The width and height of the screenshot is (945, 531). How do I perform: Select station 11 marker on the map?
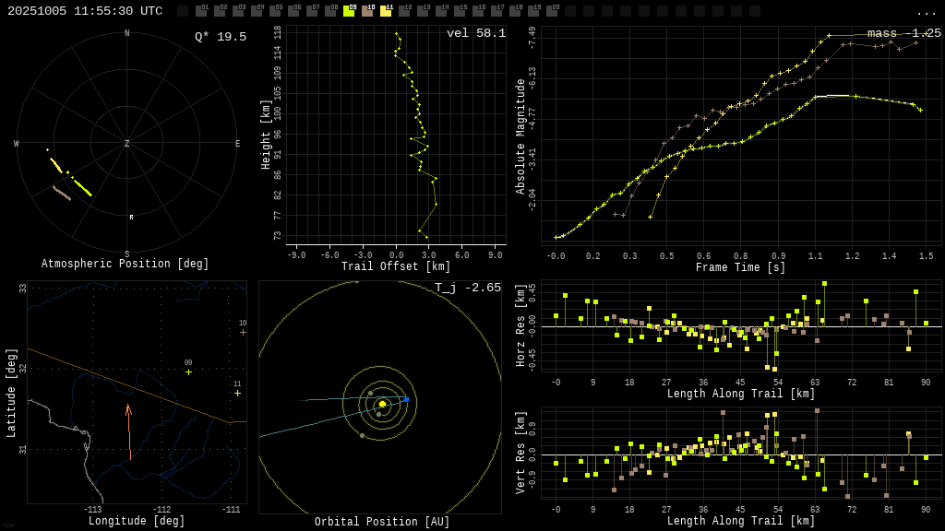[237, 393]
